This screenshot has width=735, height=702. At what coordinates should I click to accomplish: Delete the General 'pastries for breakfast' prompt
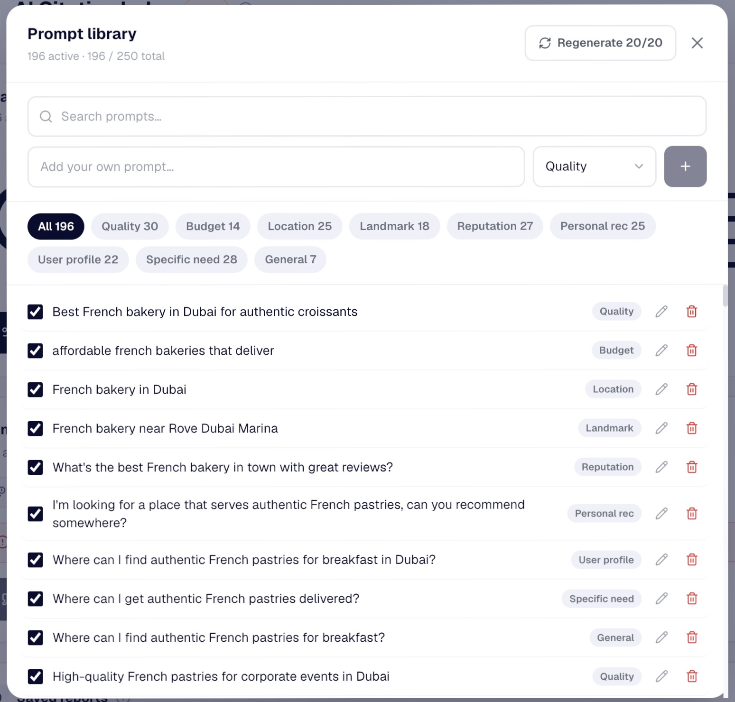[x=692, y=637]
